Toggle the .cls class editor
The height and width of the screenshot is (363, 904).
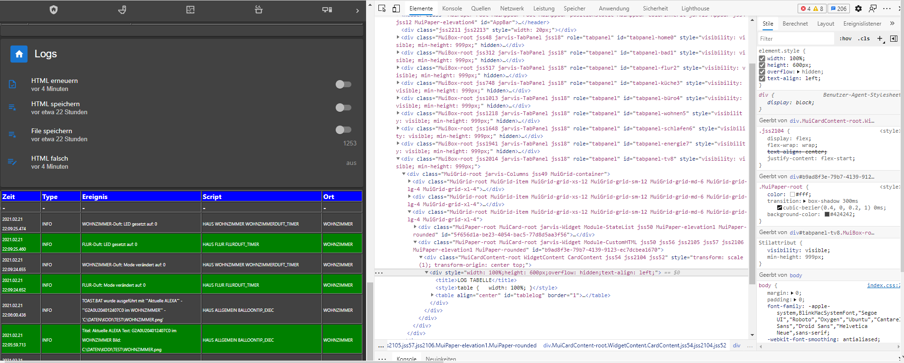[x=864, y=38]
